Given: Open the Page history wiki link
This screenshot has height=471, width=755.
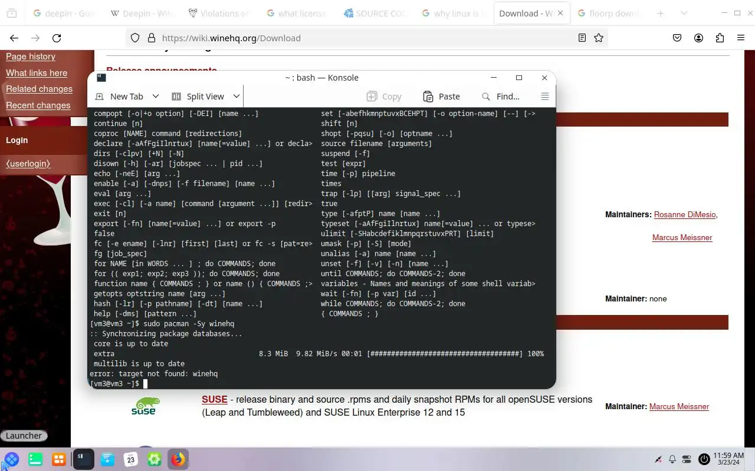Looking at the screenshot, I should (31, 57).
